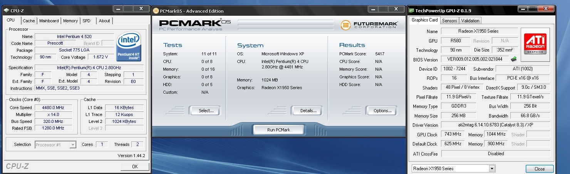This screenshot has height=174, width=570.
Task: Click the CPU Name field Intel Pentium 4 520
Action: click(74, 36)
